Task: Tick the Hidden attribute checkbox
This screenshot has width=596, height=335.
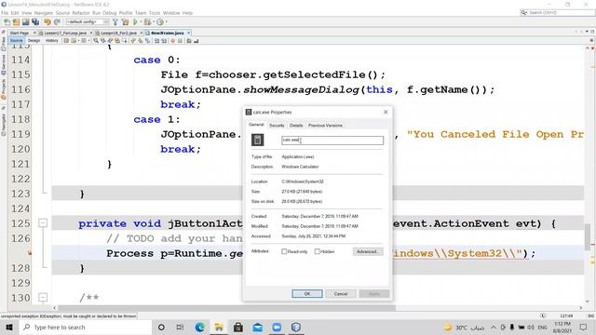Action: [317, 251]
